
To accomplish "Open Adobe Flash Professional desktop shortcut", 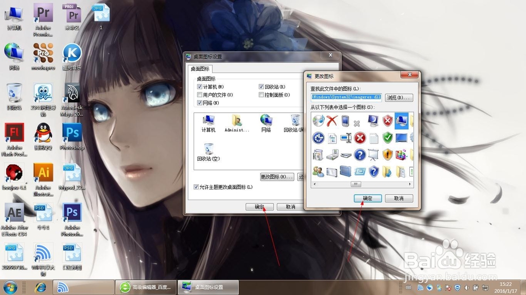I will pyautogui.click(x=14, y=140).
